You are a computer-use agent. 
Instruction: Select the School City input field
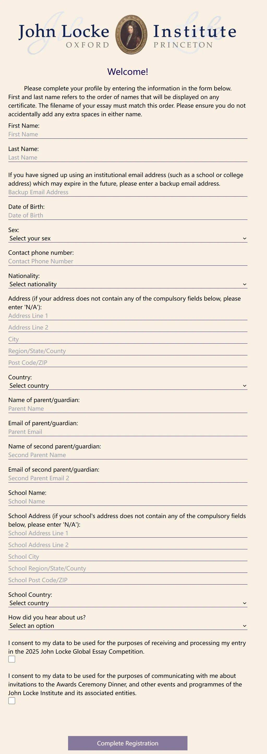(x=128, y=556)
